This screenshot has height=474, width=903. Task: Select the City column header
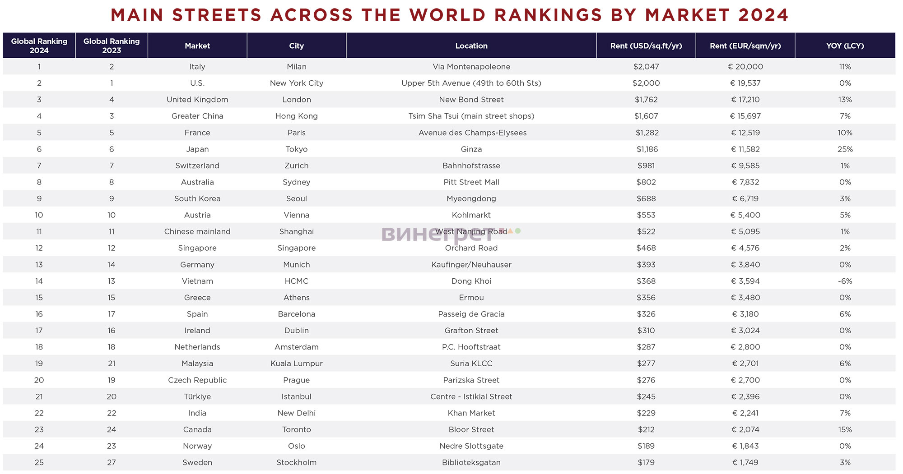[x=297, y=46]
